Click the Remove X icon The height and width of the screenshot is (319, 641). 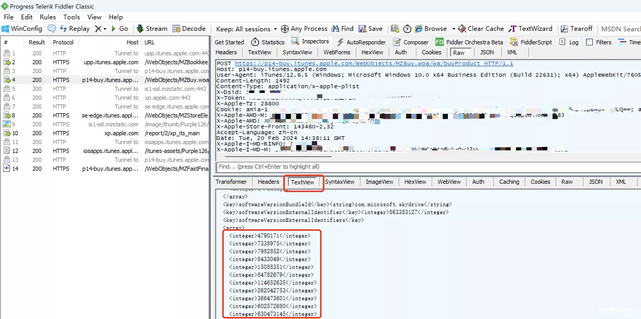click(x=98, y=28)
